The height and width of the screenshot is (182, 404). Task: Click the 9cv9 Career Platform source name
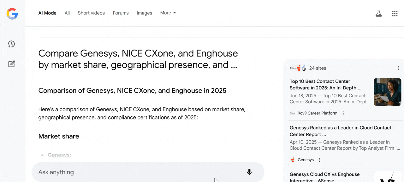pyautogui.click(x=318, y=113)
